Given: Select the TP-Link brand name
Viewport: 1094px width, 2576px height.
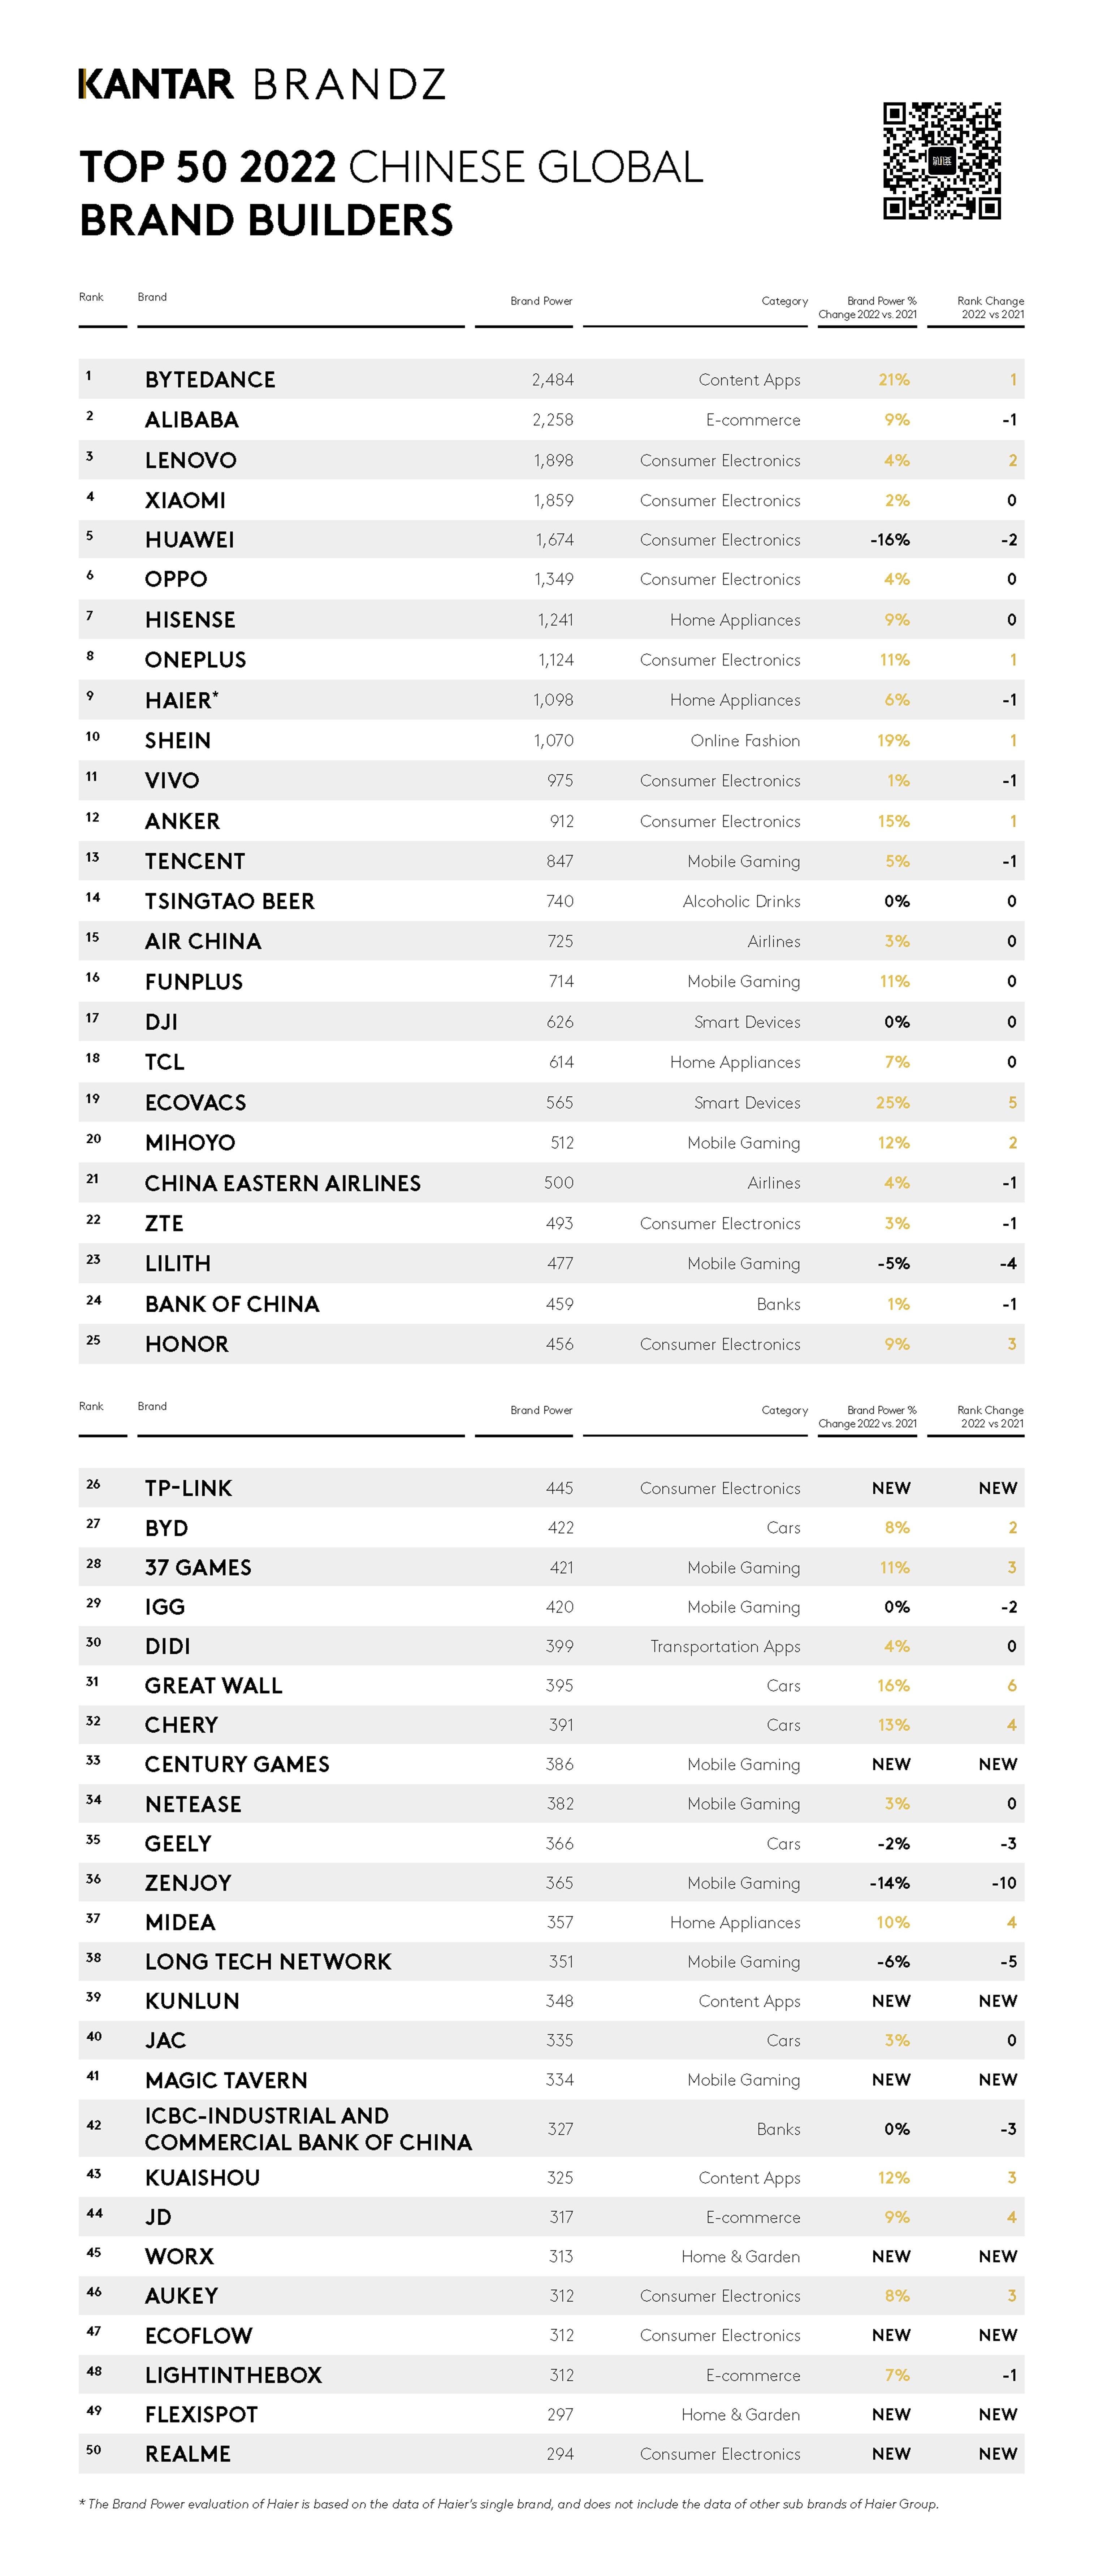Looking at the screenshot, I should coord(188,1488).
